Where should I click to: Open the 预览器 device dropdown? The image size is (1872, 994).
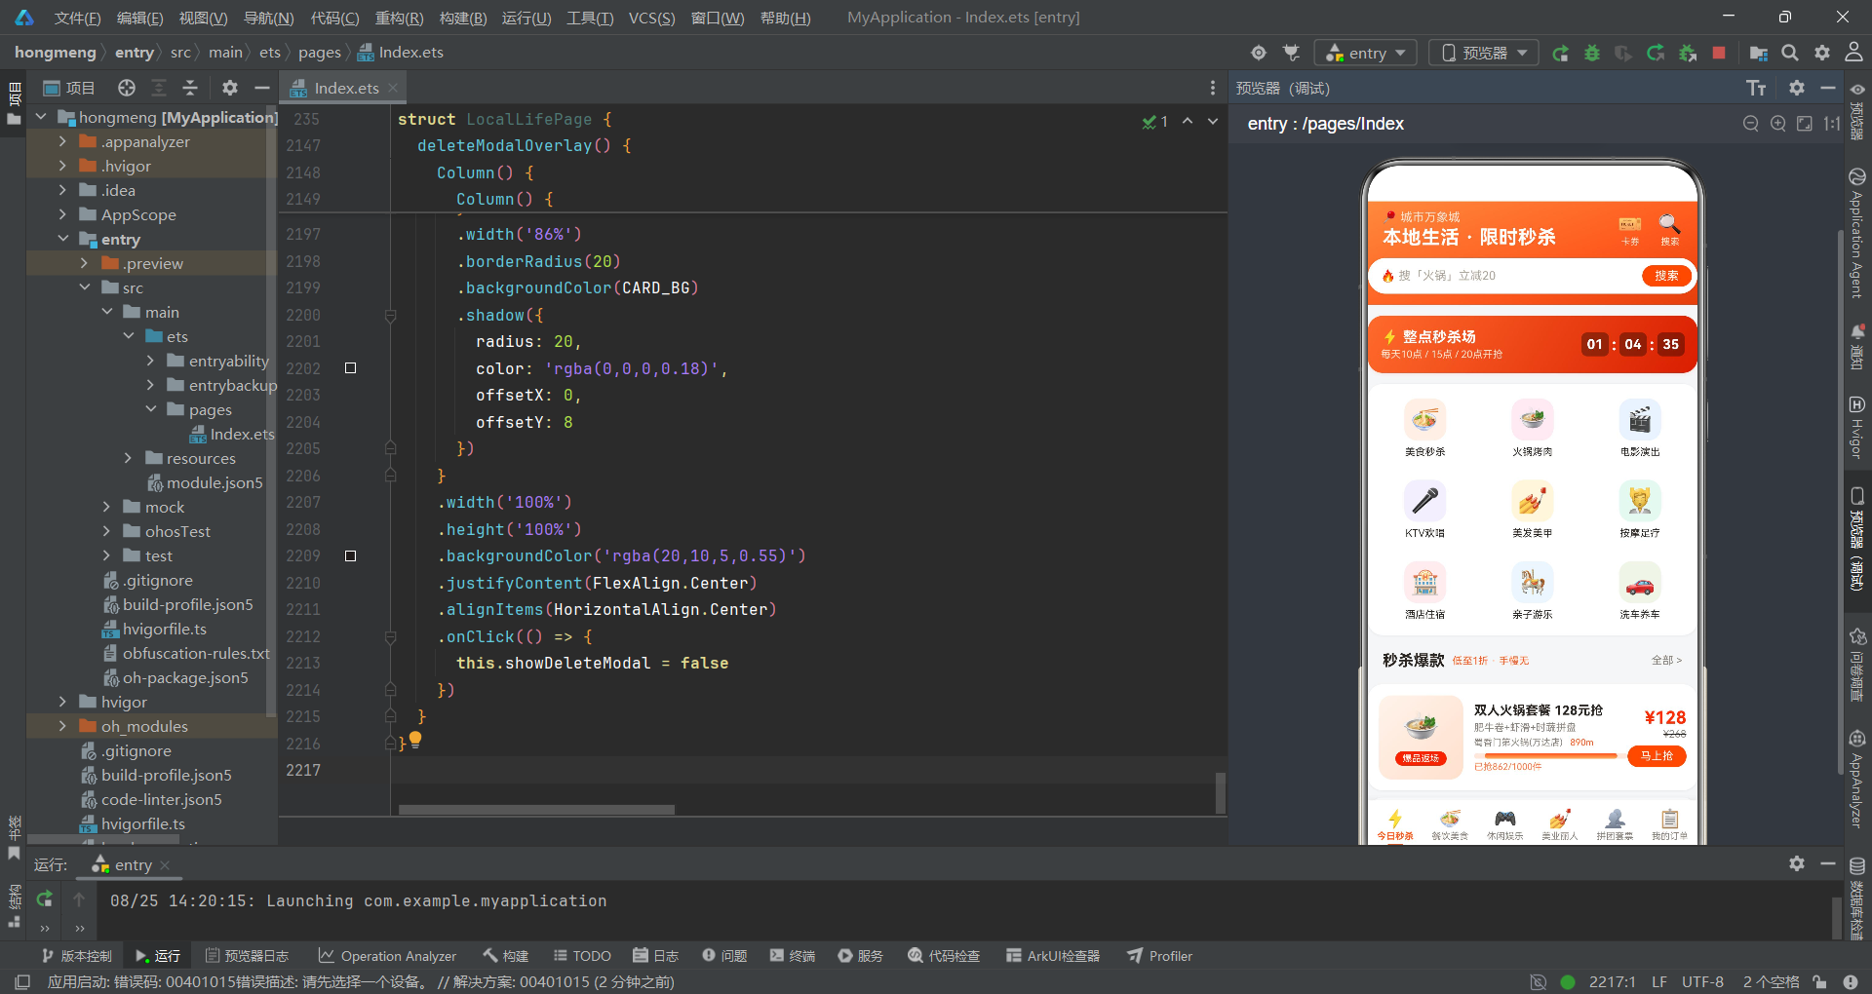tap(1484, 53)
